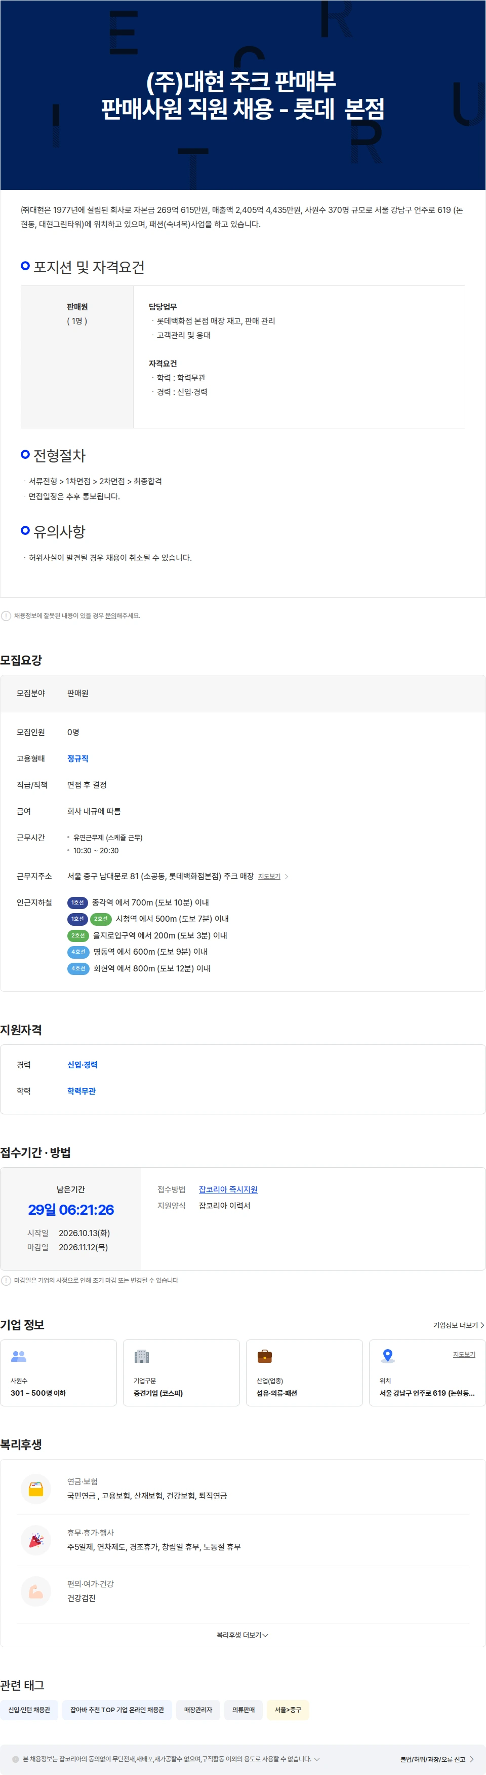Image resolution: width=486 pixels, height=1775 pixels.
Task: Click 잡코리아 이력서 application form text
Action: (224, 1206)
